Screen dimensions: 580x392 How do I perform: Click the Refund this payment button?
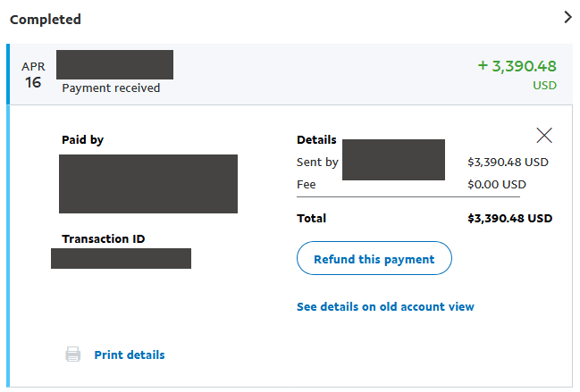coord(374,258)
